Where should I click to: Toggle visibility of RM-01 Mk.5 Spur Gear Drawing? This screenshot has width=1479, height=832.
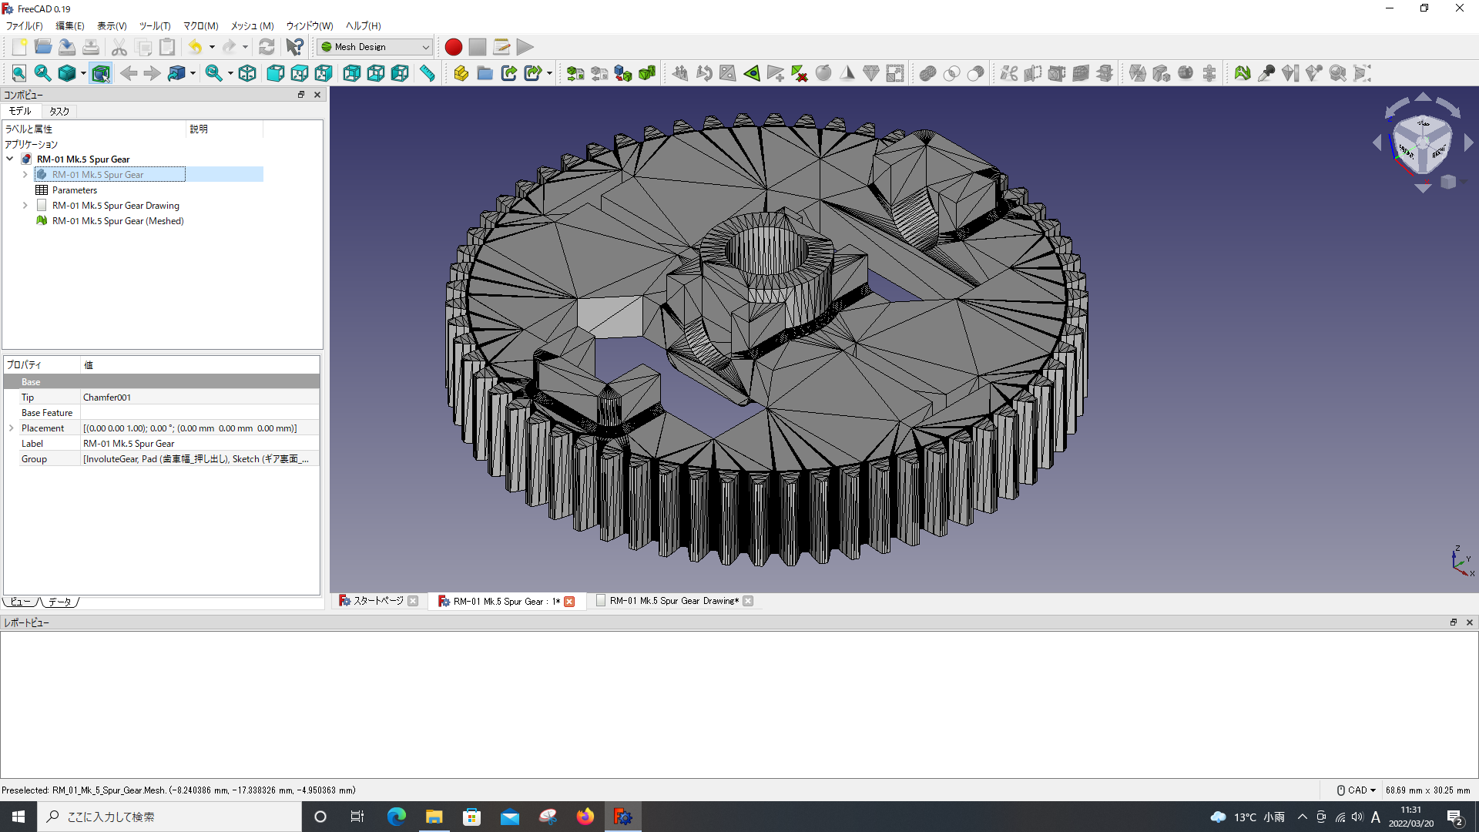tap(115, 205)
